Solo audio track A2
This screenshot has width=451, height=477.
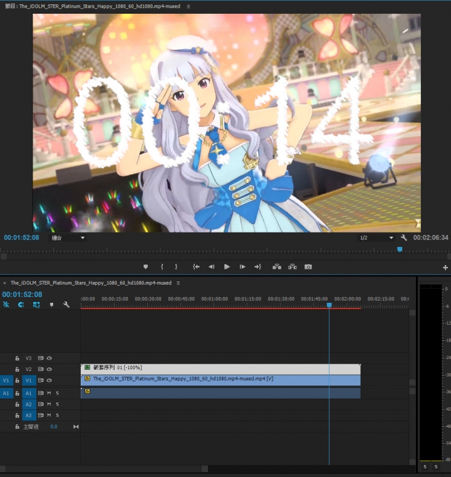pyautogui.click(x=58, y=404)
